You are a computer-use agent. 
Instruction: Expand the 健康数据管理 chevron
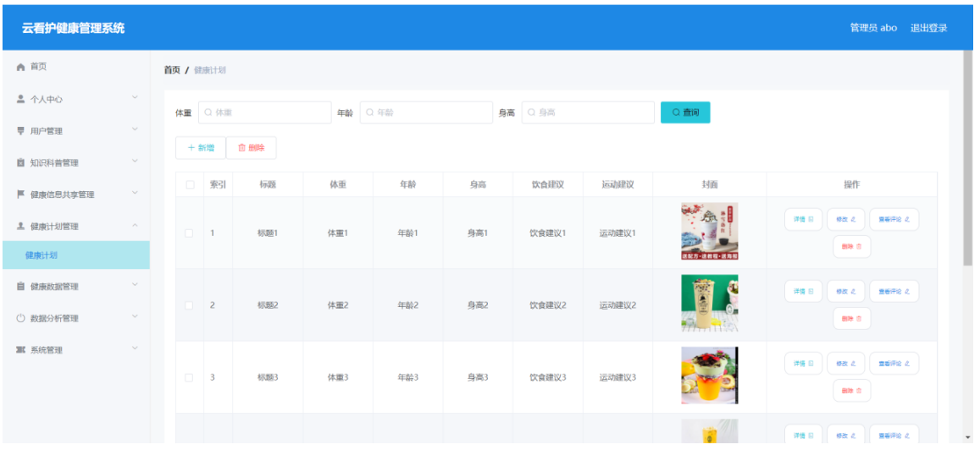tap(135, 284)
